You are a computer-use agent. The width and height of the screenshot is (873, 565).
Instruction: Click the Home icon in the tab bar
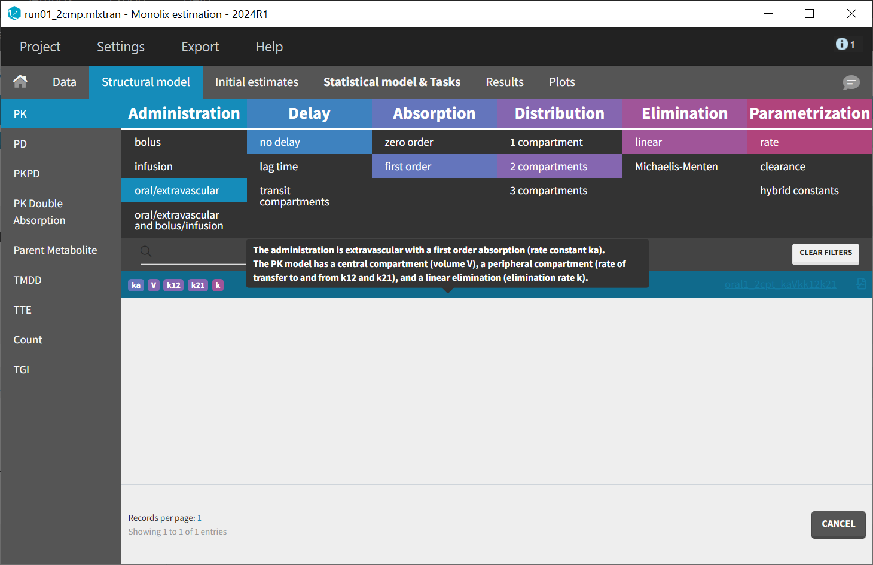coord(20,82)
